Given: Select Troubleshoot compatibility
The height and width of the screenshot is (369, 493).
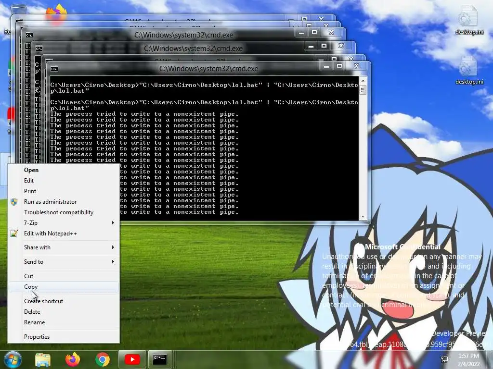Looking at the screenshot, I should click(x=64, y=212).
